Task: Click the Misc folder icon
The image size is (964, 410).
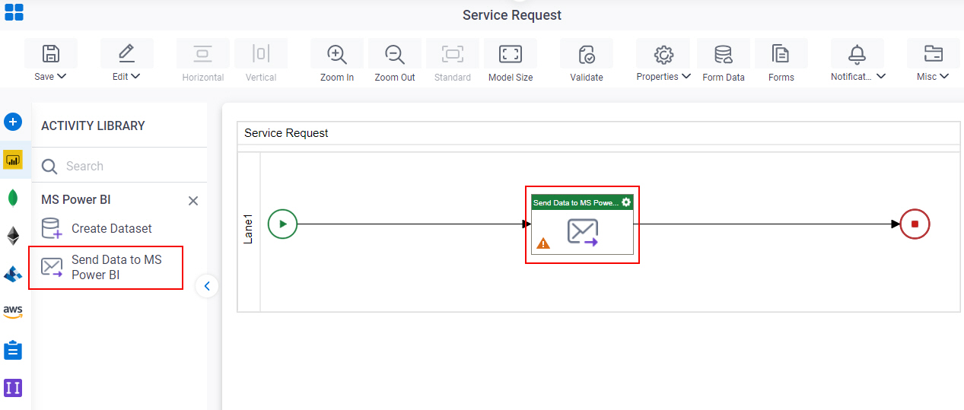Action: point(933,53)
